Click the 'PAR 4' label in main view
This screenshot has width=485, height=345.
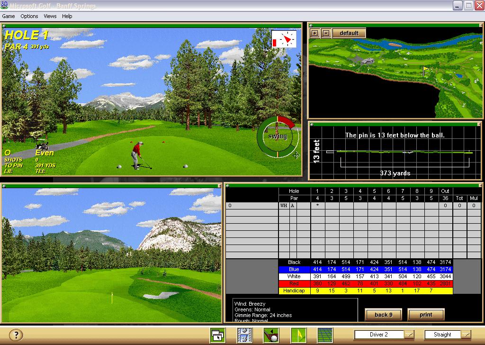(17, 47)
